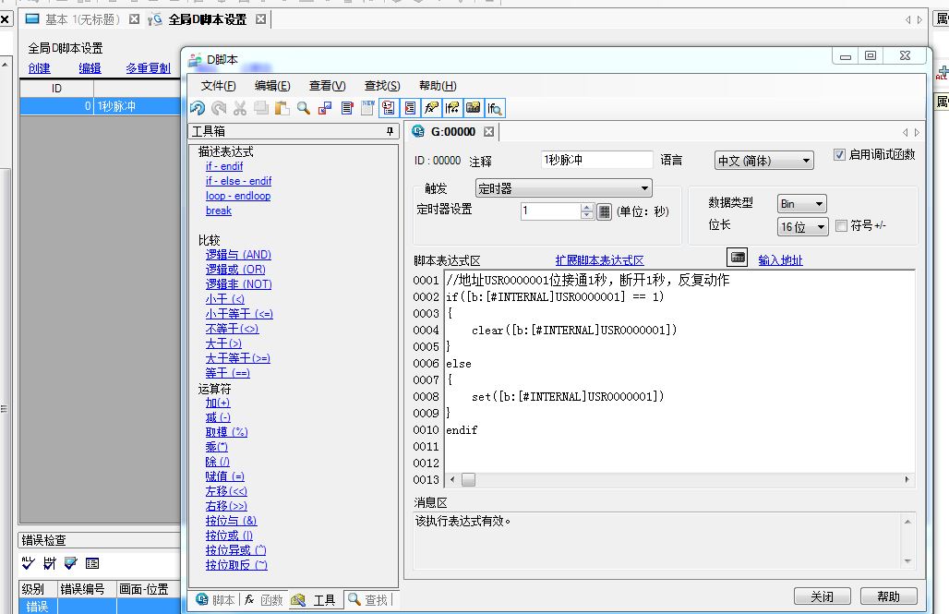Click the 注释 text field containing 1秒脉冲

click(x=596, y=160)
